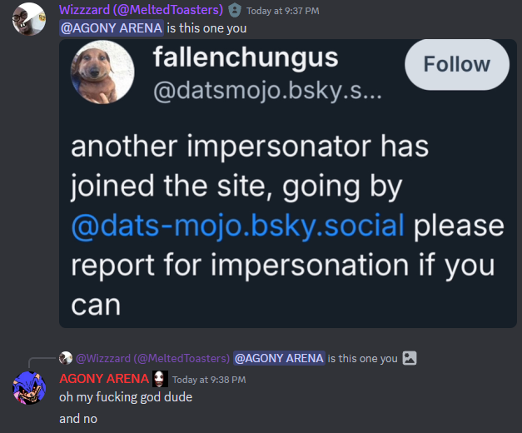Click the red AGONY ARENA username
The image size is (522, 433).
coord(104,379)
